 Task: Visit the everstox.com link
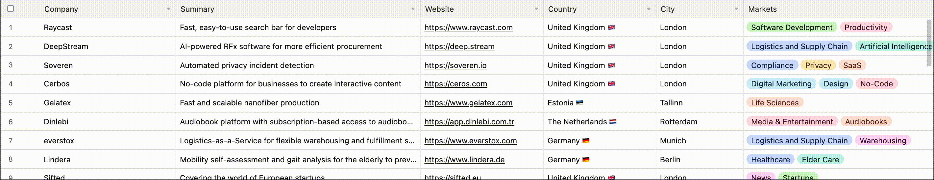click(470, 141)
